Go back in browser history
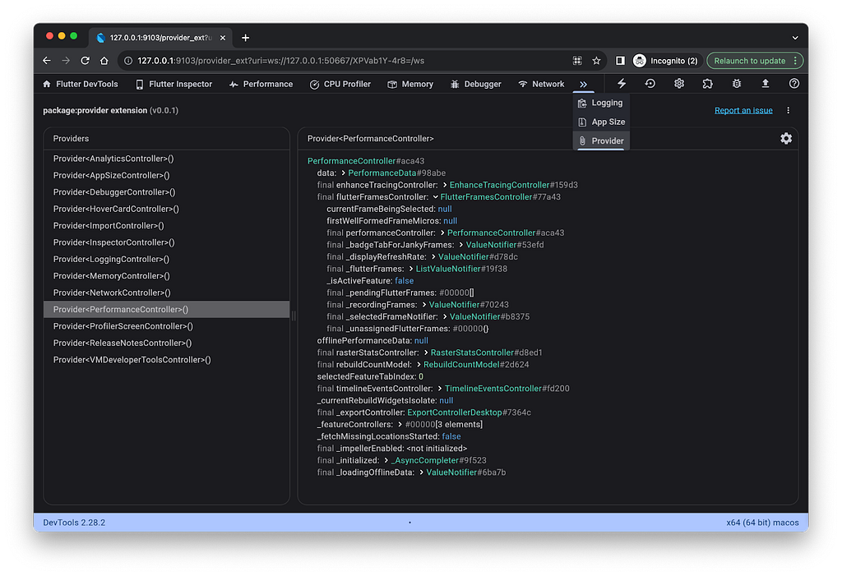 click(x=47, y=61)
